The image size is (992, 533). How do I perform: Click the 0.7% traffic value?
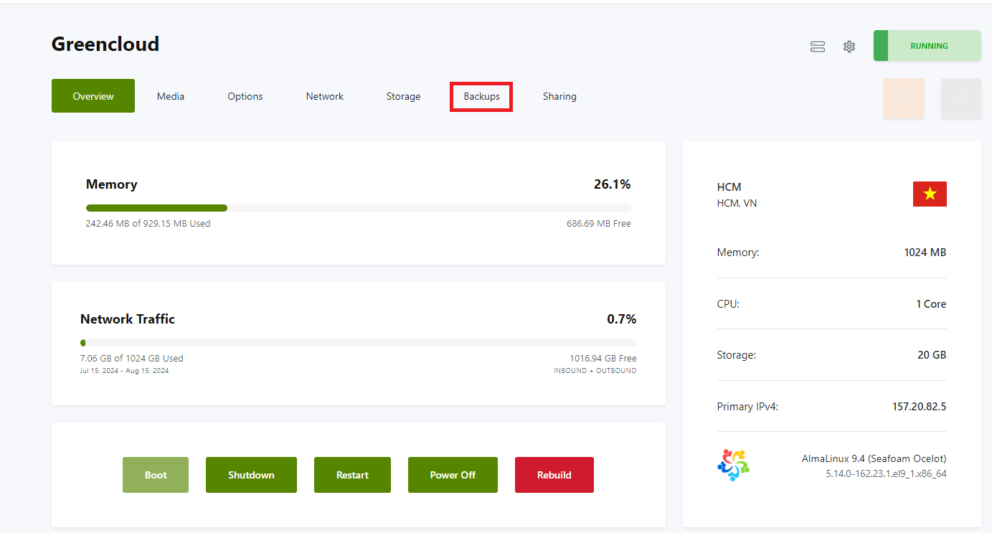[x=622, y=319]
